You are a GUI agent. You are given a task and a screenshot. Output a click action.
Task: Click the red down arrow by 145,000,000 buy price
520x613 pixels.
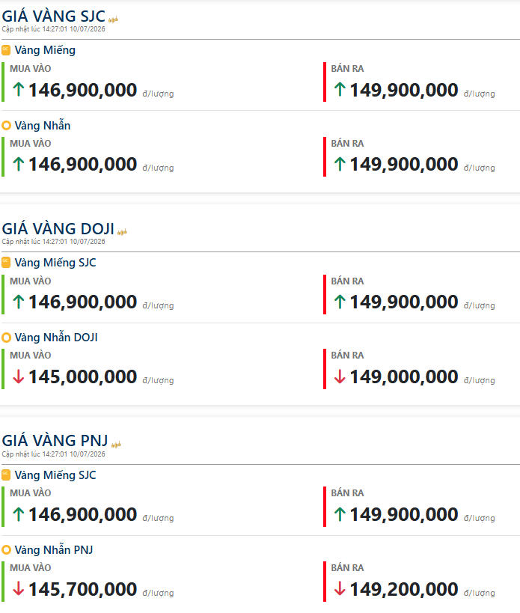click(x=19, y=377)
